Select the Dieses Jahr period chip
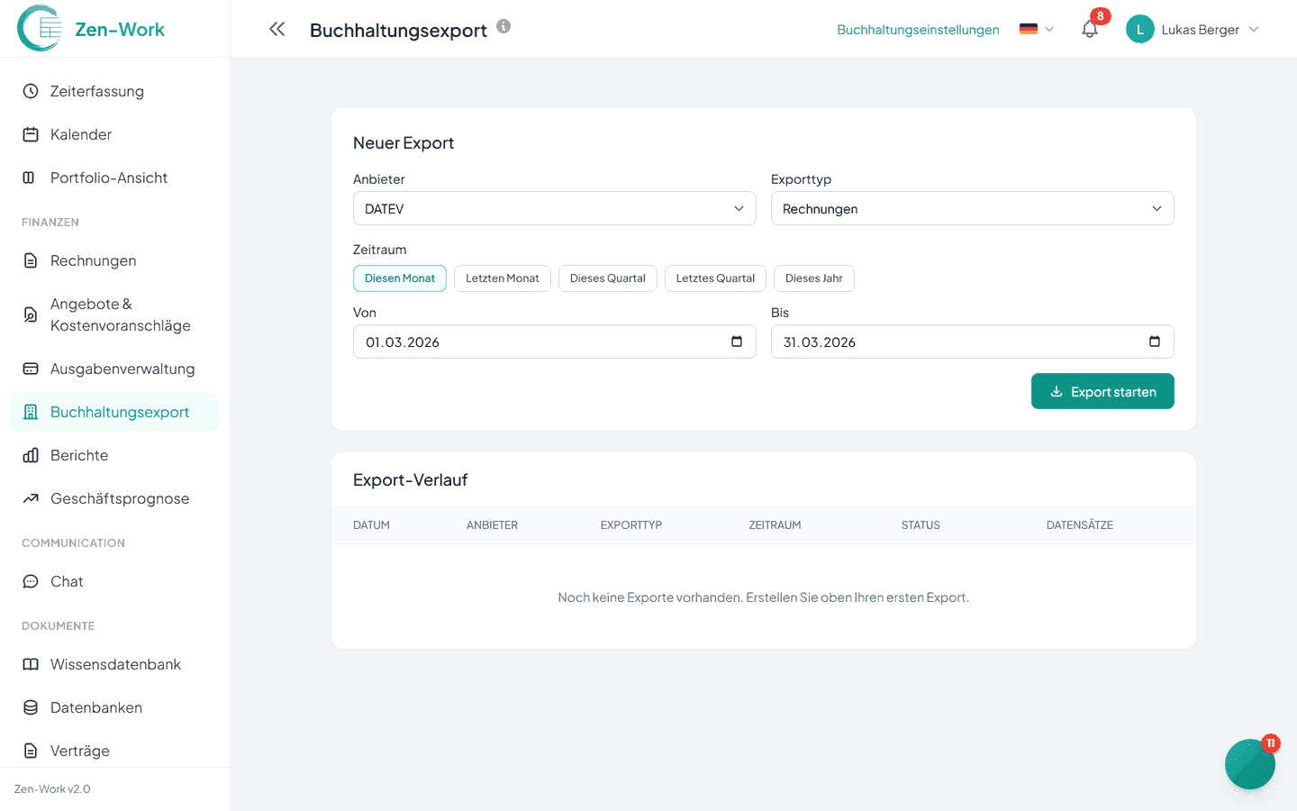1297x811 pixels. (x=814, y=278)
